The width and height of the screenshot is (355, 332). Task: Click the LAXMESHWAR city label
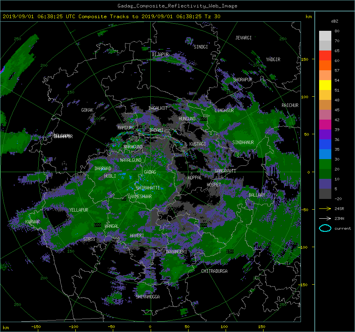(x=140, y=197)
